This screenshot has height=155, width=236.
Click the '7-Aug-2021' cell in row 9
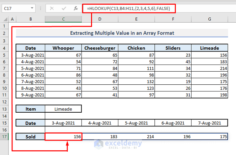coord(31,81)
